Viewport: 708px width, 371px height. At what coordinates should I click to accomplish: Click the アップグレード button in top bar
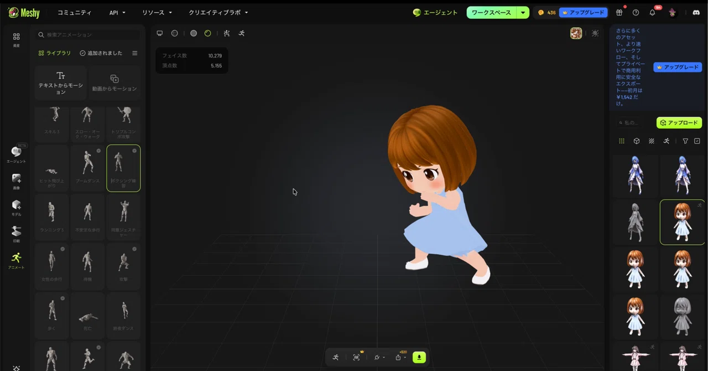(584, 12)
